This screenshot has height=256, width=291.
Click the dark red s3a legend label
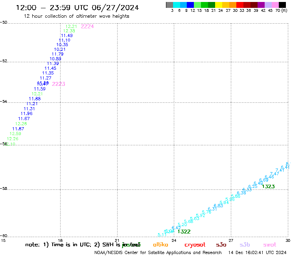(x=221, y=245)
